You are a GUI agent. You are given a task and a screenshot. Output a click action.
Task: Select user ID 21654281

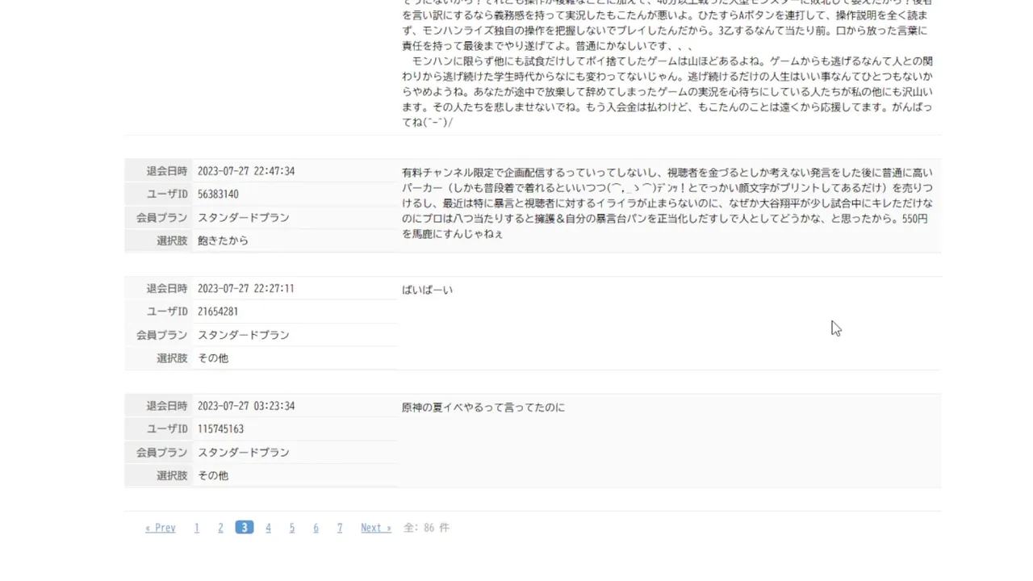(218, 311)
